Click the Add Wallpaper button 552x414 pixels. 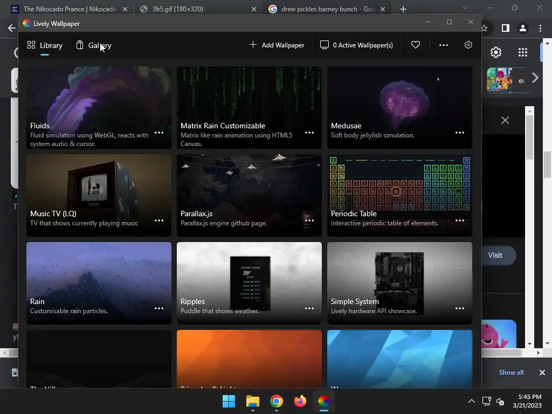(277, 45)
